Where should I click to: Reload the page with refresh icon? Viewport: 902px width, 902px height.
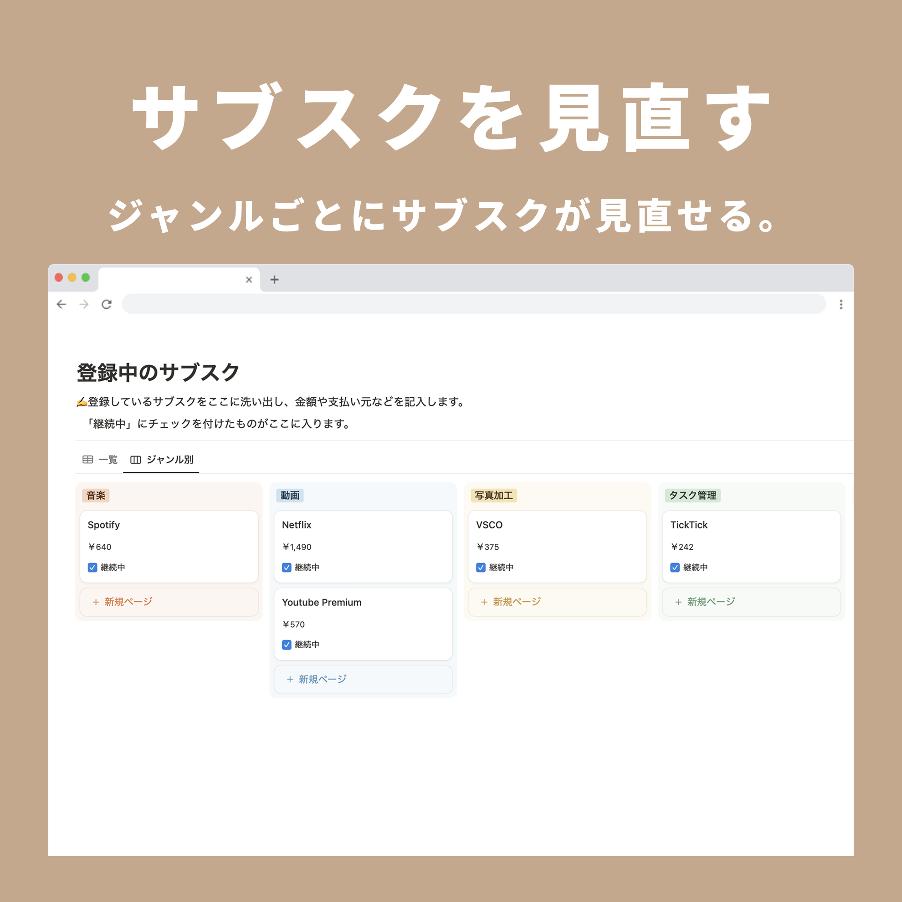coord(107,304)
